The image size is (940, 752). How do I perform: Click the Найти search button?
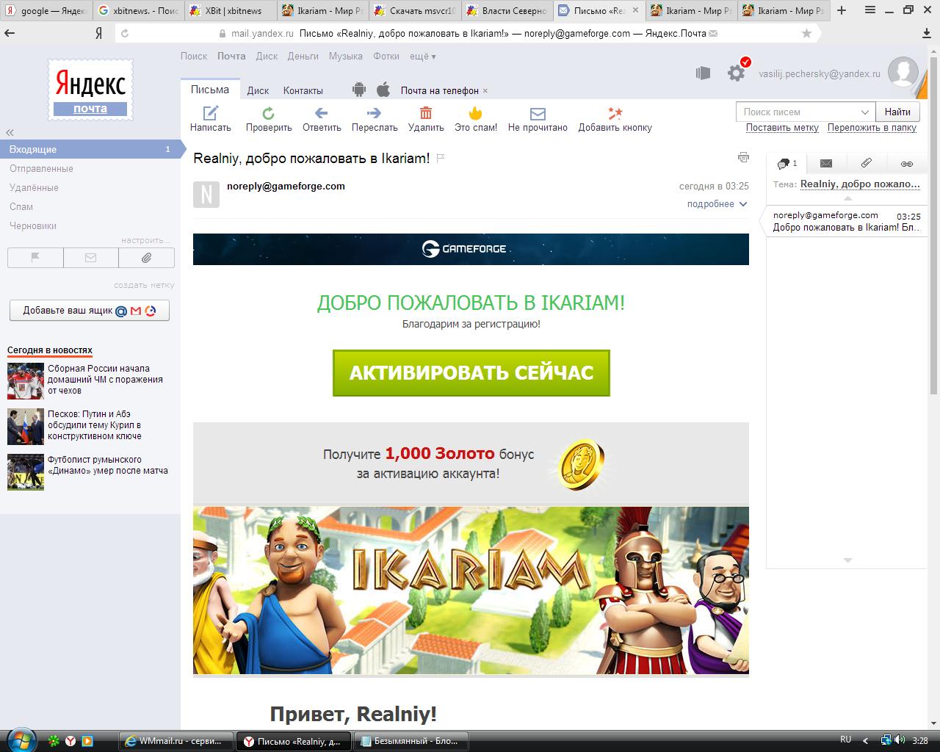(x=897, y=112)
